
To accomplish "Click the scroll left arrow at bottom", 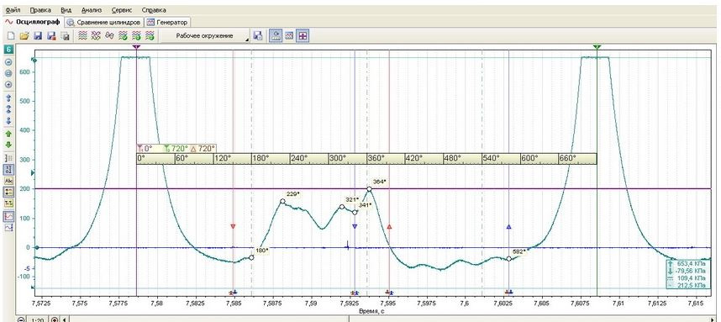I will 65,319.
